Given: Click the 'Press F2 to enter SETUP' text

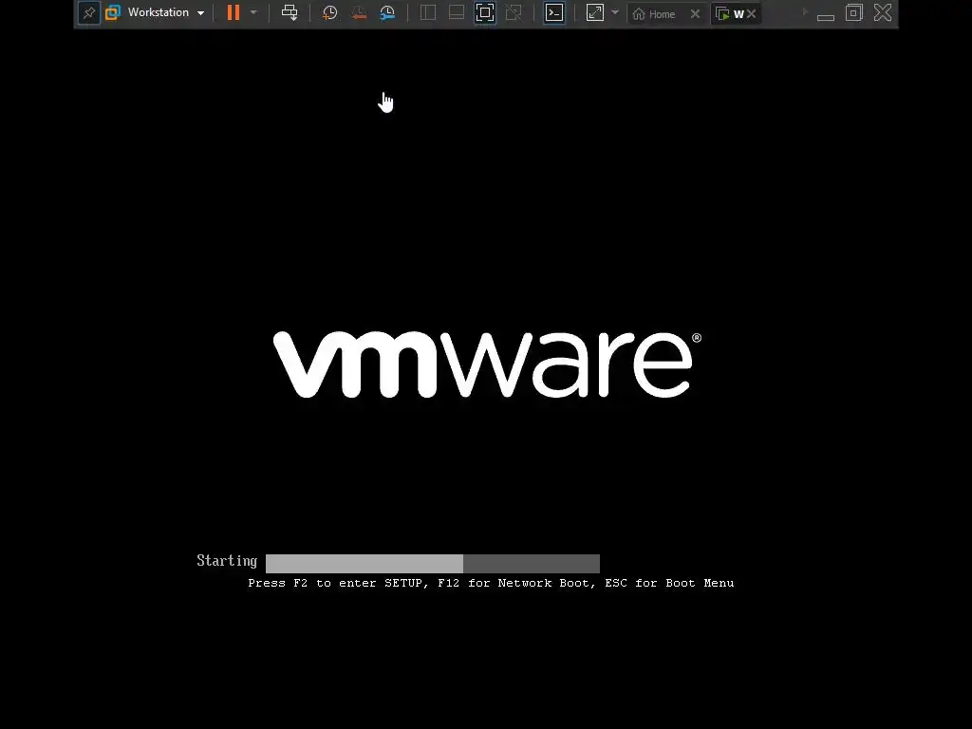Looking at the screenshot, I should (x=337, y=583).
